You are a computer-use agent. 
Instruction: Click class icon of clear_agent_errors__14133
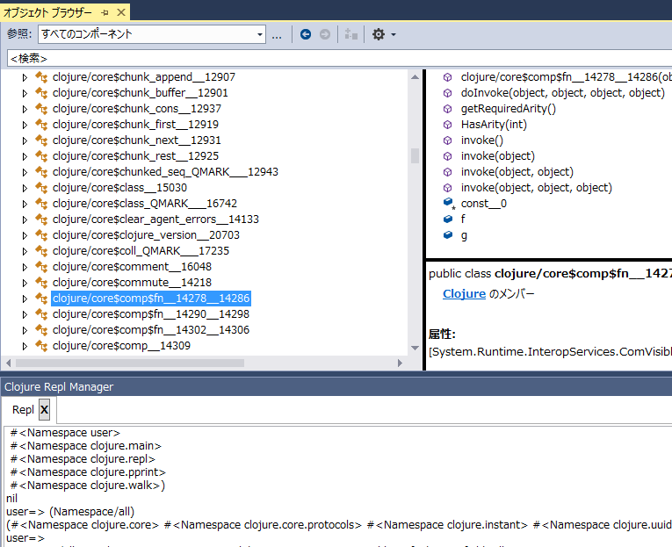(41, 220)
